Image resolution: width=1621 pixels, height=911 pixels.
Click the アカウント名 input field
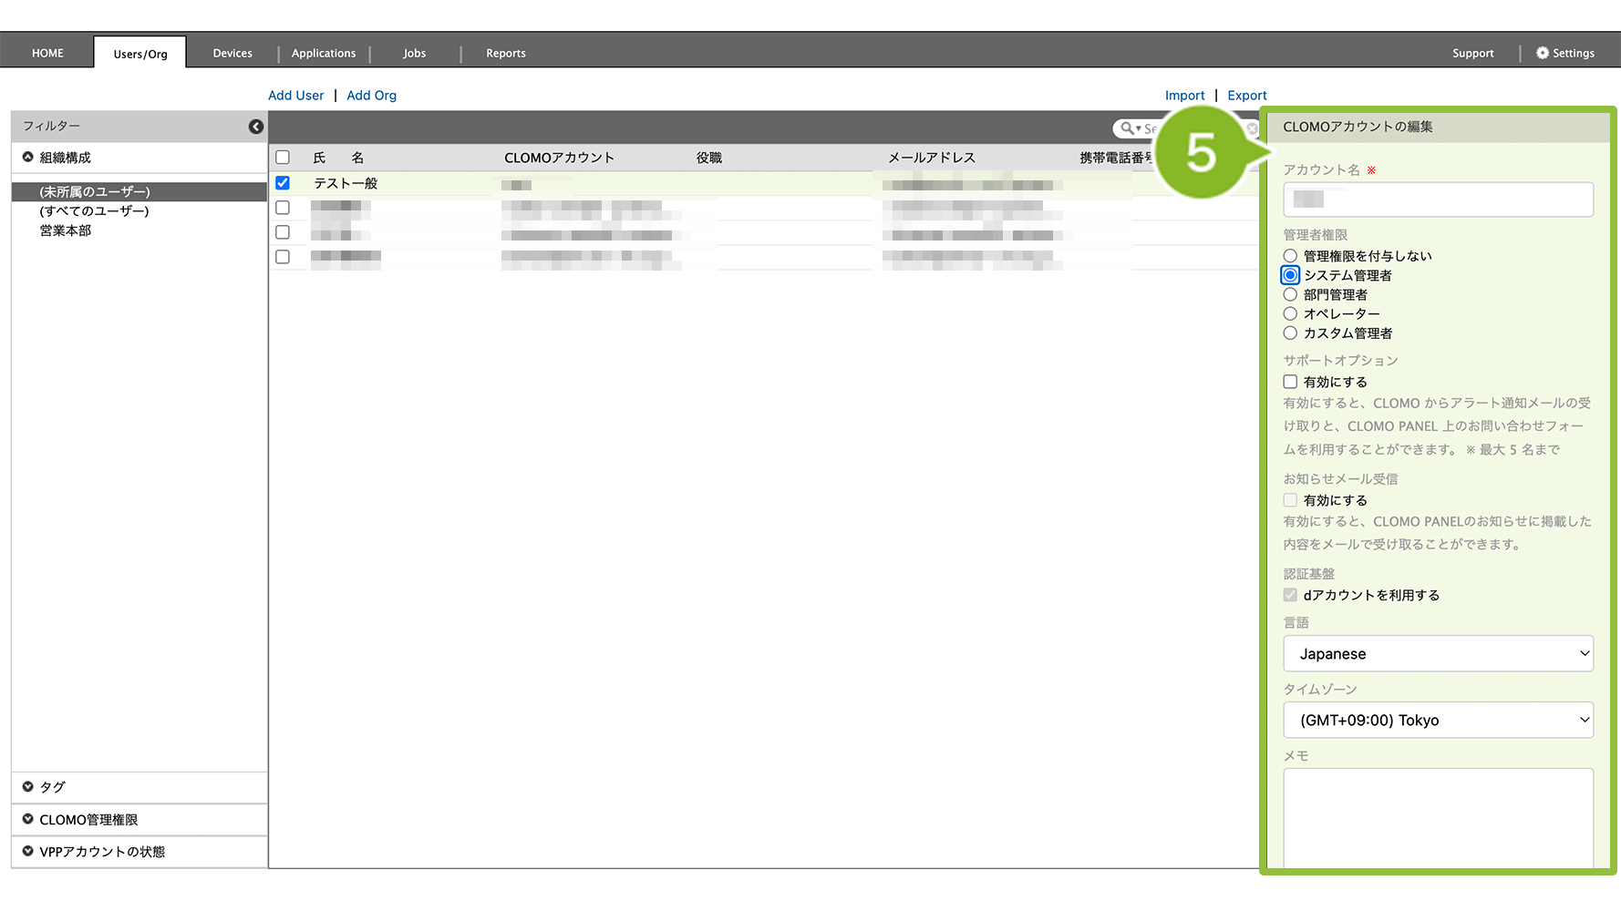1438,200
